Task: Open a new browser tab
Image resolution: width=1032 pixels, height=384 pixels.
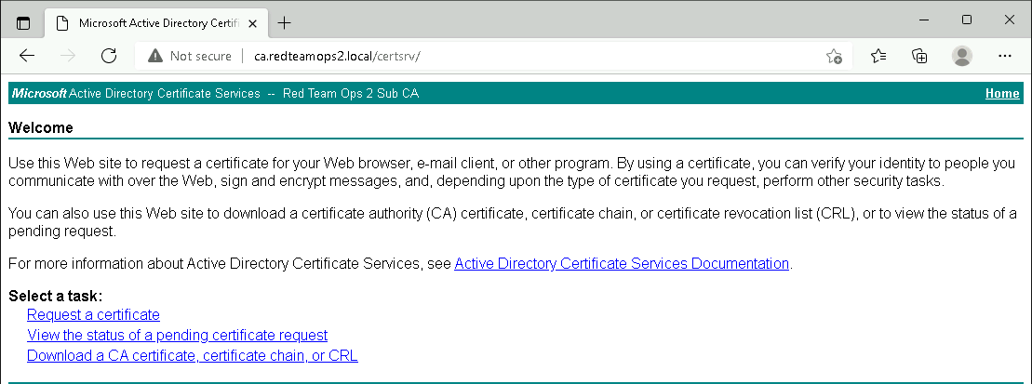Action: (285, 22)
